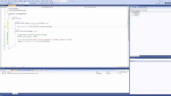Viewport: 171px width, 96px height.
Task: Click the Sync/Refresh icon in Solution Explorer toolbar
Action: click(140, 7)
